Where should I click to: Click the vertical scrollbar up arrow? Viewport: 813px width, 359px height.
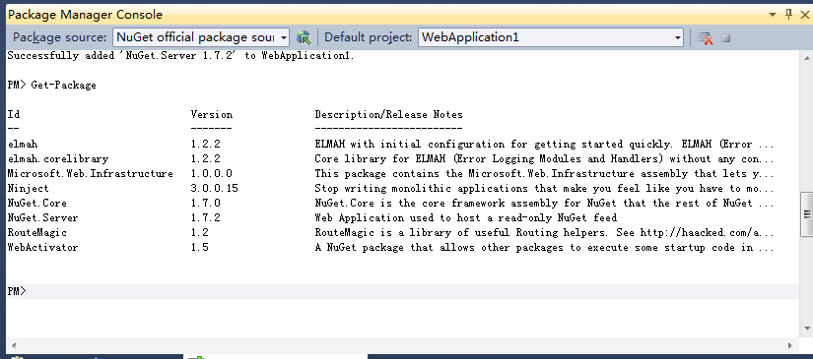tap(807, 57)
